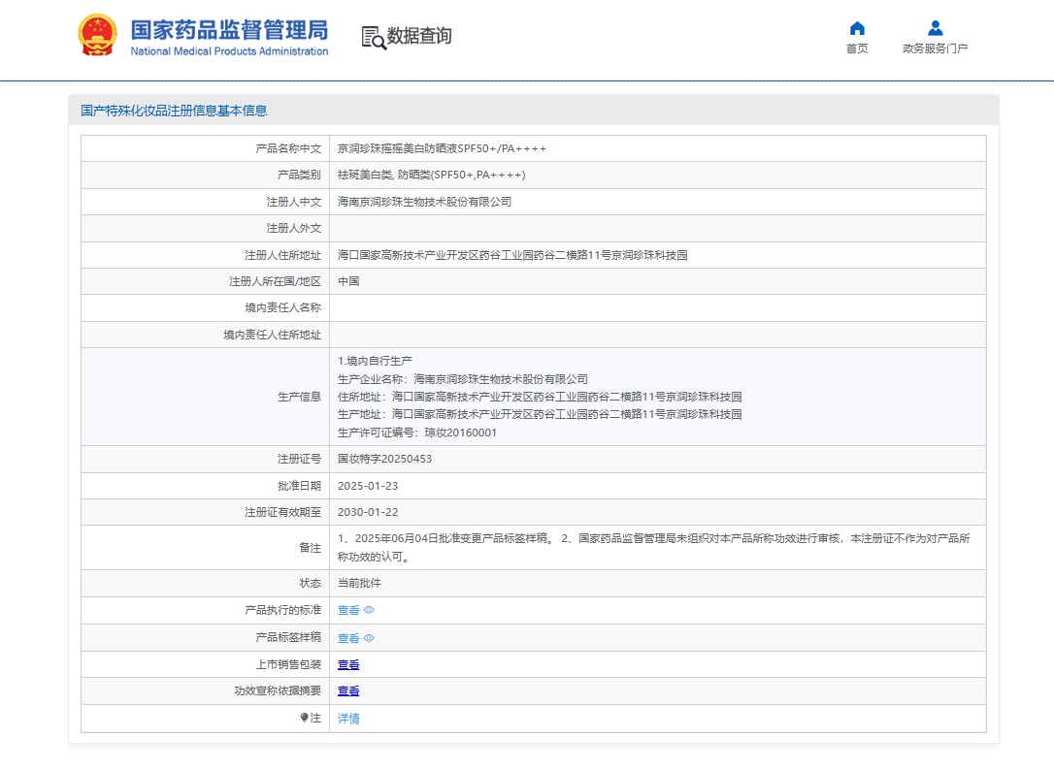Go to 首页 text link
Image resolution: width=1054 pixels, height=770 pixels.
(857, 48)
